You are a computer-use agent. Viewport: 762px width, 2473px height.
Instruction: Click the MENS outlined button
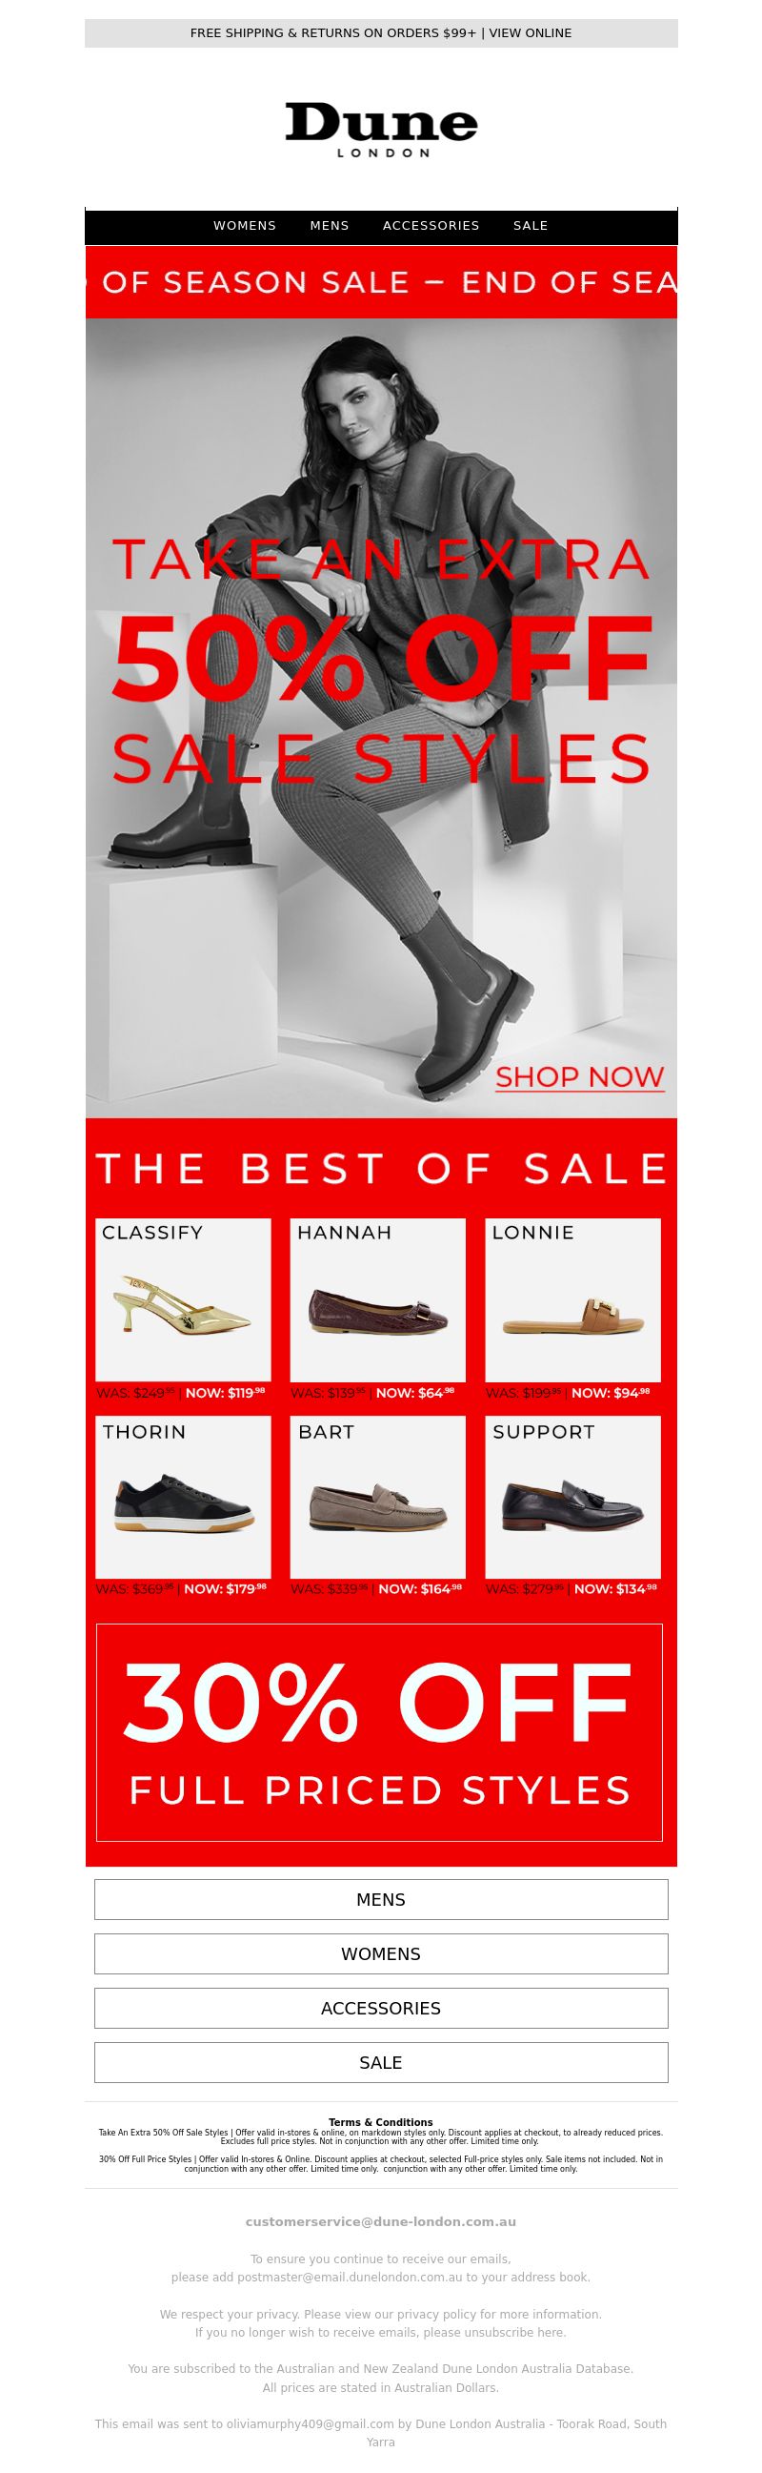click(x=381, y=1900)
